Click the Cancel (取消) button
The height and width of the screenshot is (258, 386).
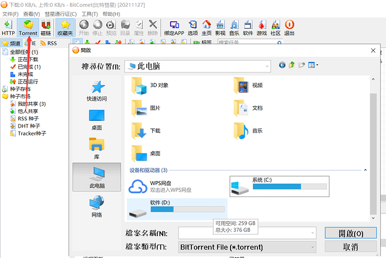click(x=351, y=247)
